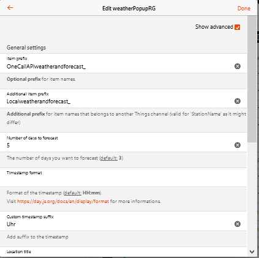Click the 'Additional prefix for item names' description
Viewport: 259px width, 258px height.
click(126, 118)
